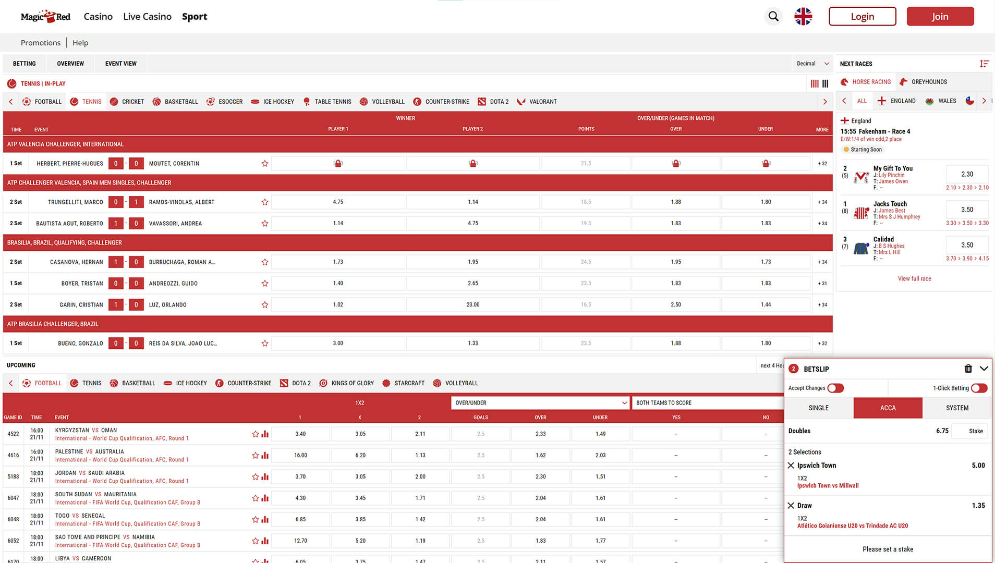This screenshot has width=995, height=563.
Task: Click View full race link
Action: pyautogui.click(x=914, y=279)
